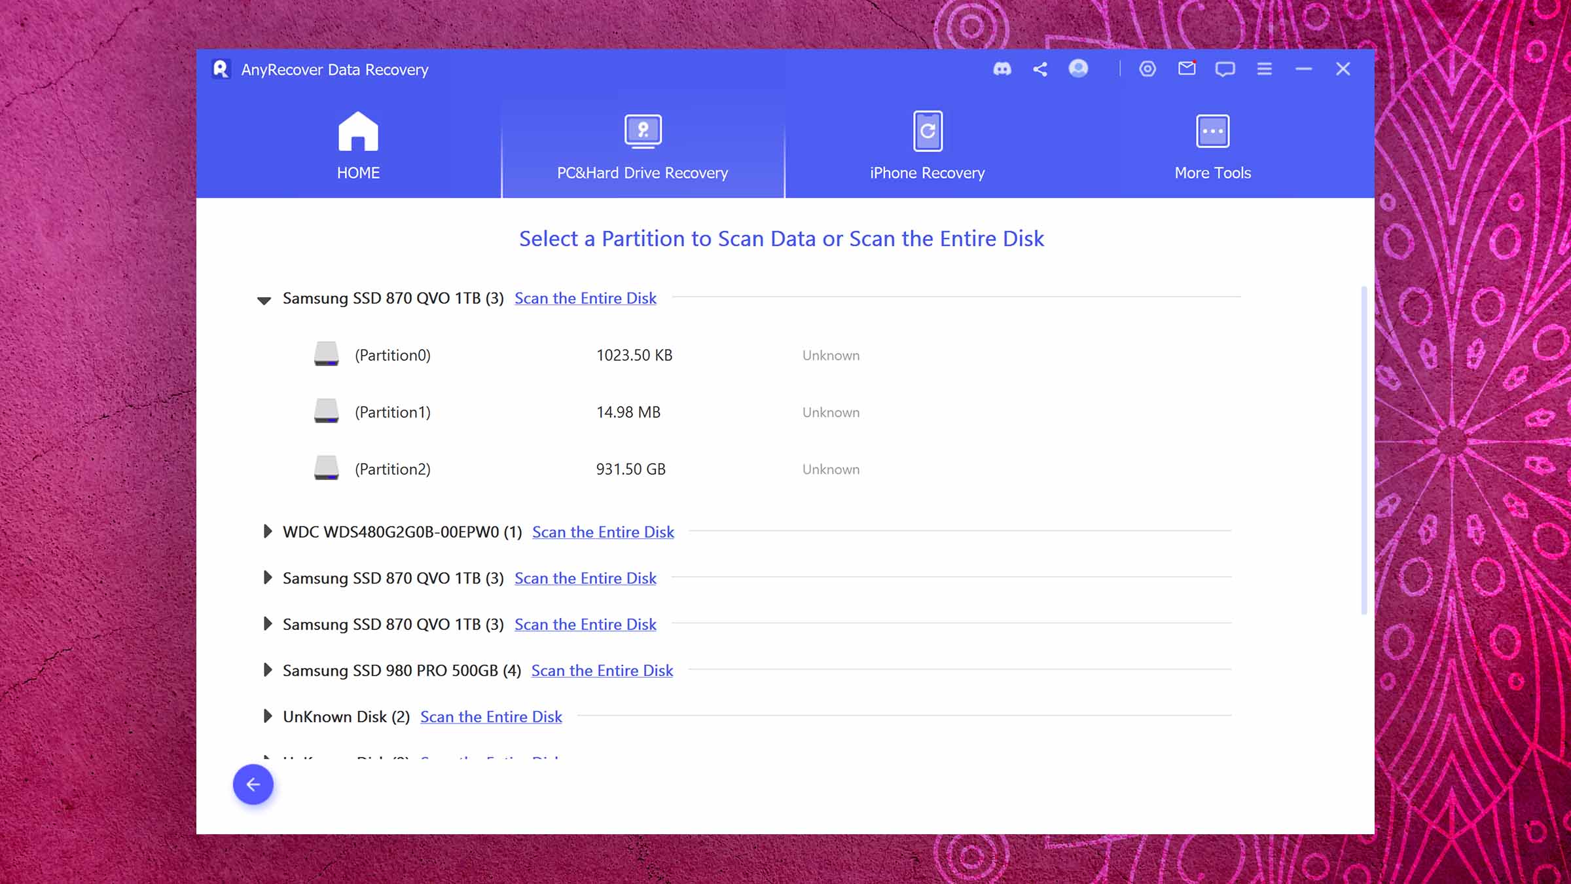Click the 1023.50 KB size value
This screenshot has width=1571, height=884.
(634, 355)
